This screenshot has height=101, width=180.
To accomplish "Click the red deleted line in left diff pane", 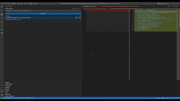I will coord(108,10).
